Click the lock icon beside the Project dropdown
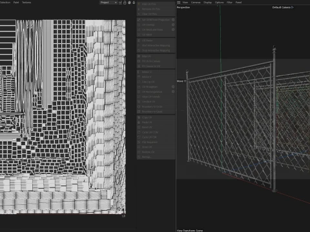The height and width of the screenshot is (232, 310). click(125, 3)
